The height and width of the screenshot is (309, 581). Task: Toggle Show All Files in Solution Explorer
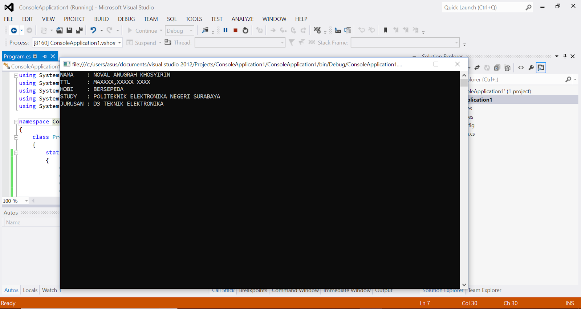tap(507, 68)
